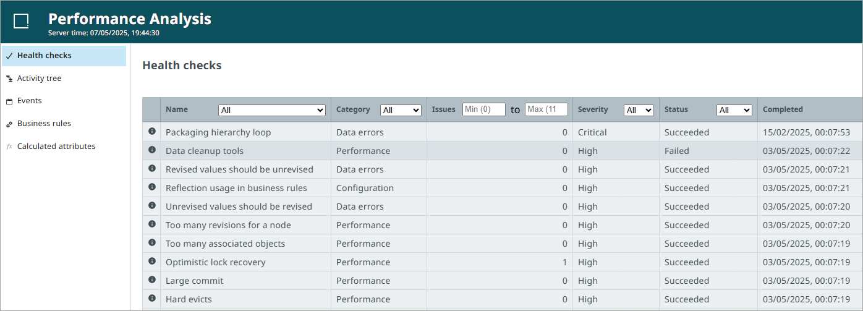Image resolution: width=863 pixels, height=311 pixels.
Task: Open the Activity tree section
Action: (x=40, y=79)
